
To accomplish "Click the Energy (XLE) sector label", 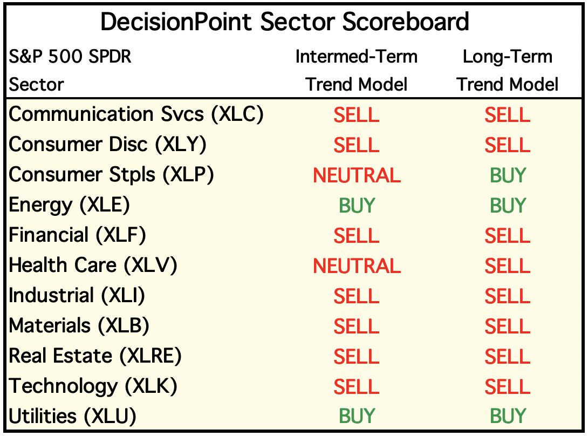I will (70, 205).
